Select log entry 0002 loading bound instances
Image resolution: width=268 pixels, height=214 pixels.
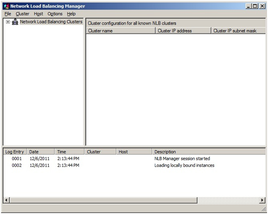point(134,165)
